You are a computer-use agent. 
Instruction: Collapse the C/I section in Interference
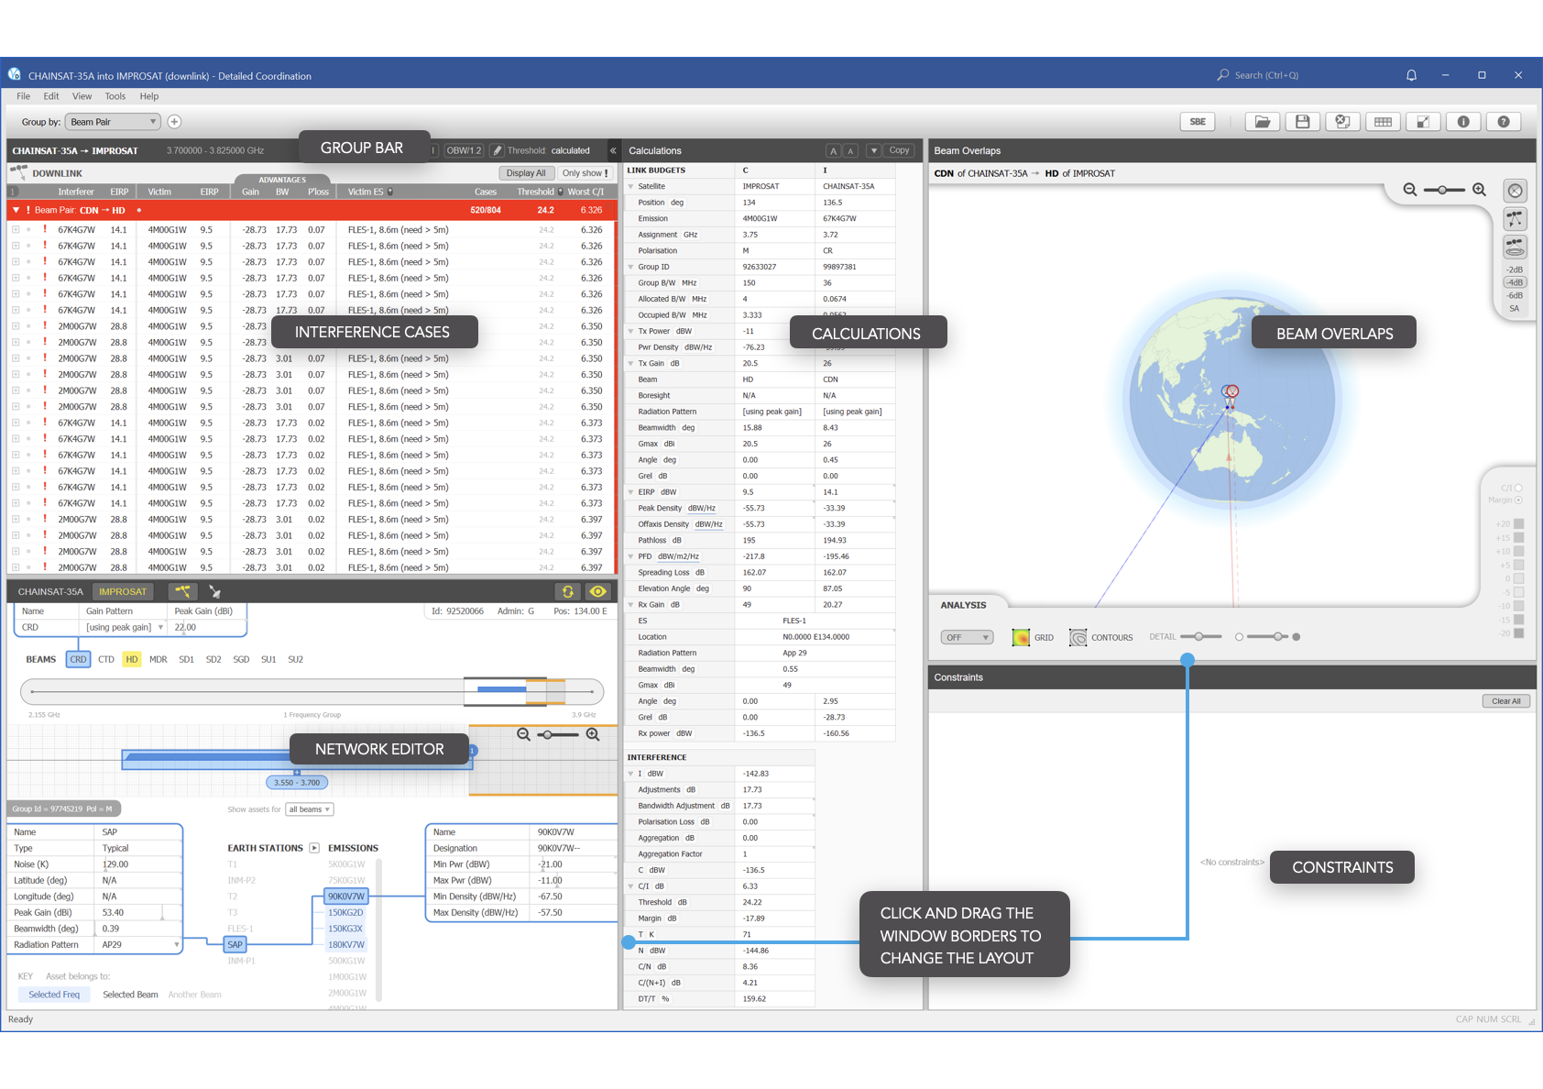coord(630,886)
